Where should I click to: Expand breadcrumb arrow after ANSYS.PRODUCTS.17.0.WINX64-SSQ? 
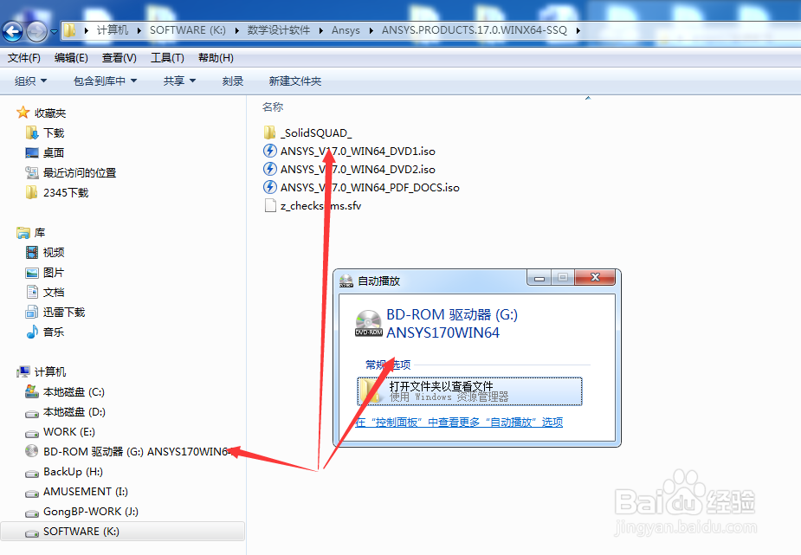(578, 30)
